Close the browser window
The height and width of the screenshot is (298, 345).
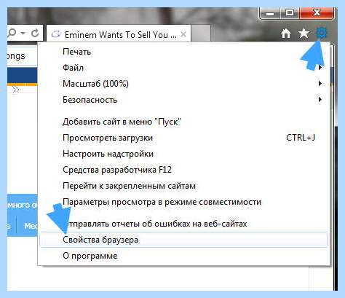pos(317,12)
